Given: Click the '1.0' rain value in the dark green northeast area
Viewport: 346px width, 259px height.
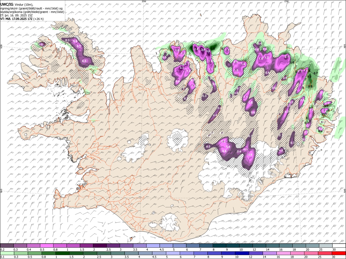Looking at the screenshot, I should (310, 77).
